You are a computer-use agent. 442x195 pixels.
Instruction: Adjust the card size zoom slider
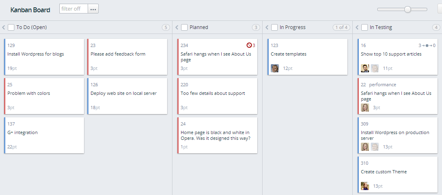(x=408, y=9)
